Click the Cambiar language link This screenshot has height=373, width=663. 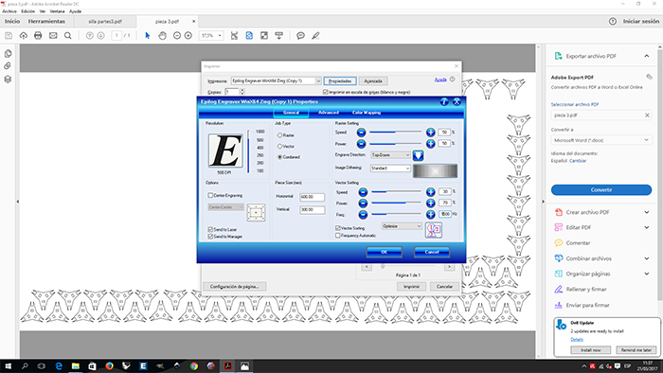click(578, 161)
